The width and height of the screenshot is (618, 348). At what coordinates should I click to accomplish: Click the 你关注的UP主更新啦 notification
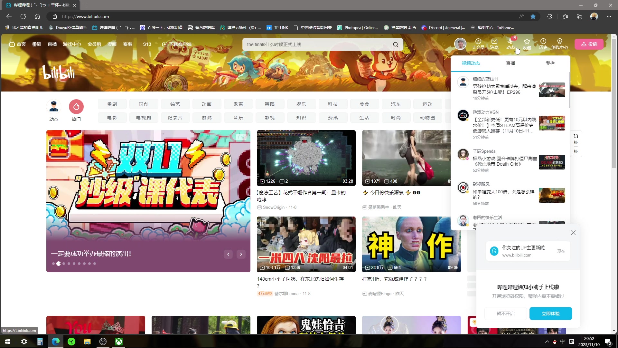point(528,251)
